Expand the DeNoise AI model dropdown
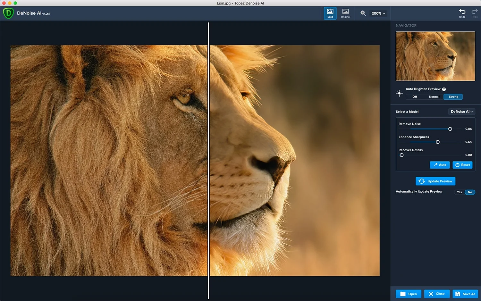Screen dimensions: 481x301 pyautogui.click(x=461, y=112)
